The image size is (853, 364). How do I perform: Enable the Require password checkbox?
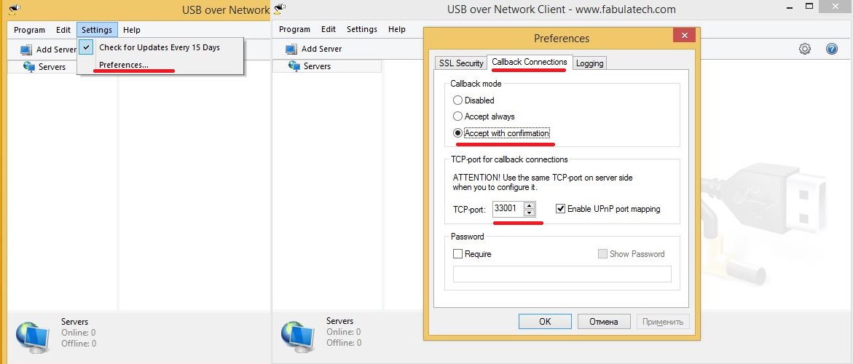click(457, 254)
